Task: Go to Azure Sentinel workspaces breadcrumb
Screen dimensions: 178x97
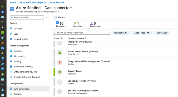Action: [33, 2]
